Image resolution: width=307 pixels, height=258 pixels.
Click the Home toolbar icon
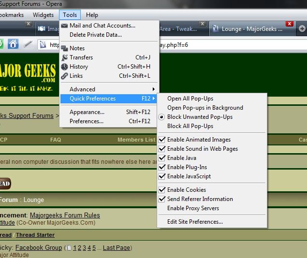point(13,44)
